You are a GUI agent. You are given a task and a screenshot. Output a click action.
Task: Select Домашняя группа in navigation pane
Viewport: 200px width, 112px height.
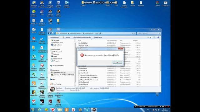coord(58,66)
